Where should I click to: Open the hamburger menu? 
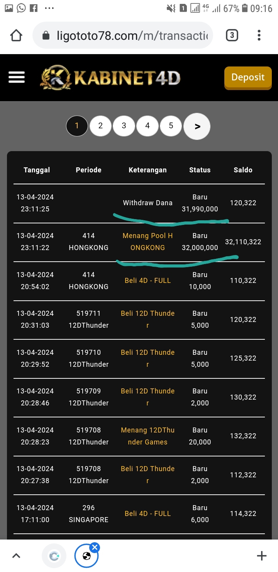pyautogui.click(x=17, y=78)
